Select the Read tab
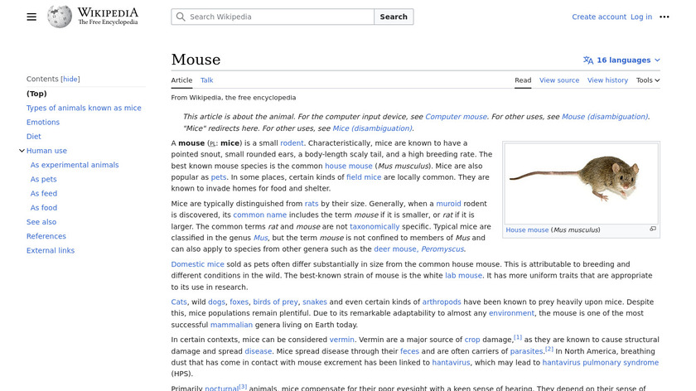The height and width of the screenshot is (391, 696). click(x=523, y=80)
